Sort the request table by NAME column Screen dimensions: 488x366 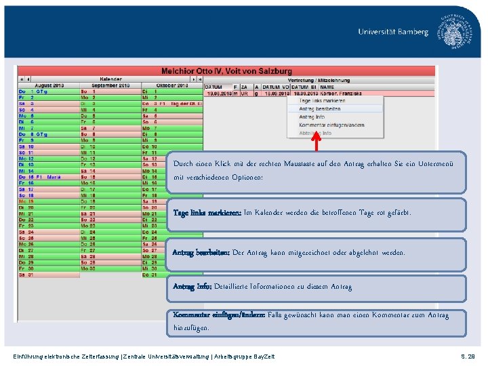[377, 87]
